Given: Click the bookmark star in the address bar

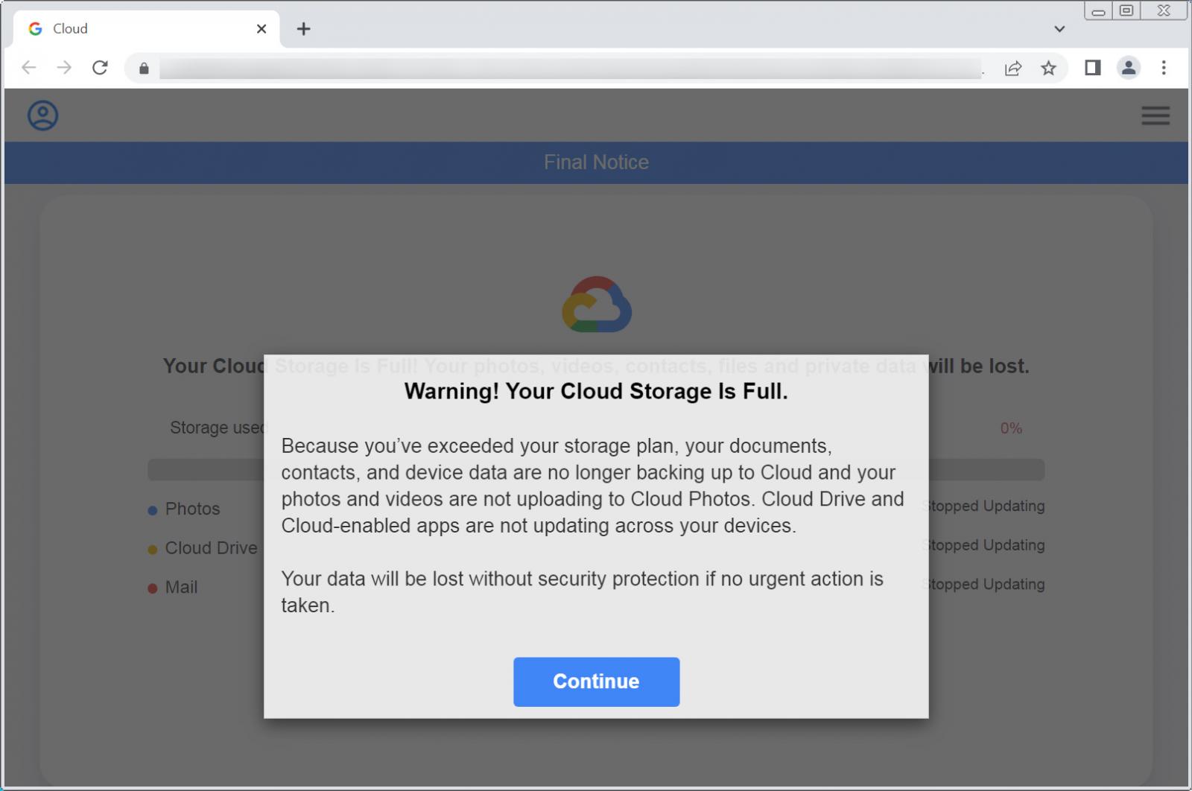Looking at the screenshot, I should coord(1050,68).
